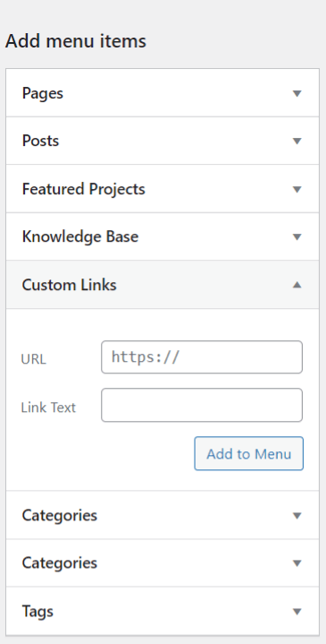Click the triangle icon next to Knowledge Base
This screenshot has height=644, width=326.
[297, 236]
